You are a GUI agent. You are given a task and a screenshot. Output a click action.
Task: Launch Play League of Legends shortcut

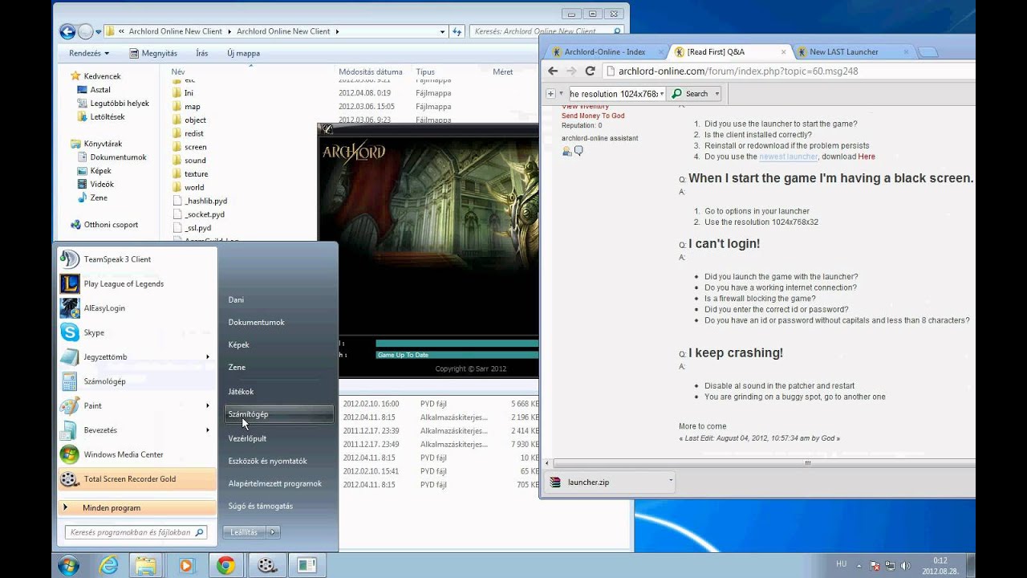click(124, 283)
